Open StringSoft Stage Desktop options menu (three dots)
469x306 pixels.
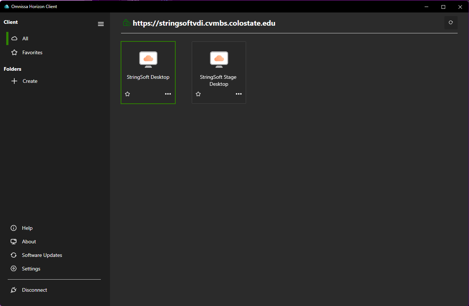[239, 94]
